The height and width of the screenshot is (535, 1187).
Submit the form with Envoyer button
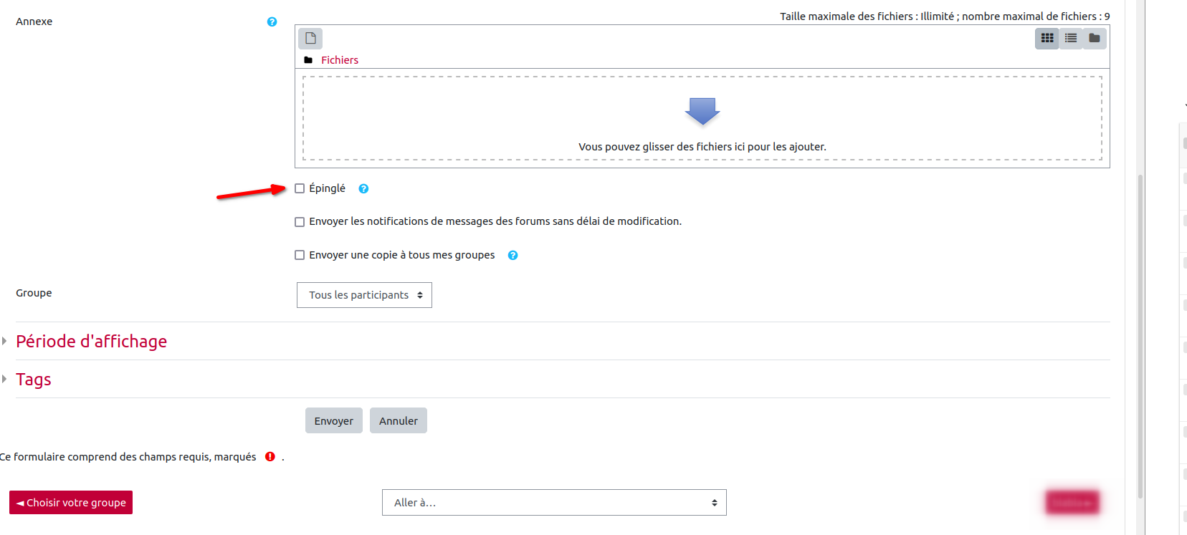point(333,421)
